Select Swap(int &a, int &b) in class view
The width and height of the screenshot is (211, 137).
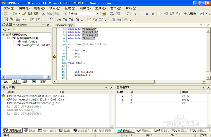[x=36, y=45]
